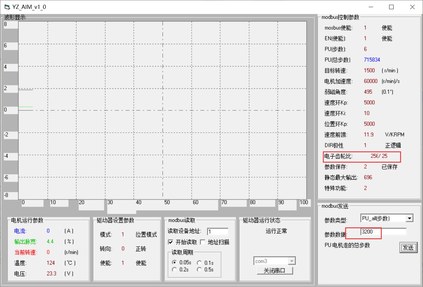The image size is (423, 287).
Task: Click the 电子齿轮比 value
Action: coord(379,156)
